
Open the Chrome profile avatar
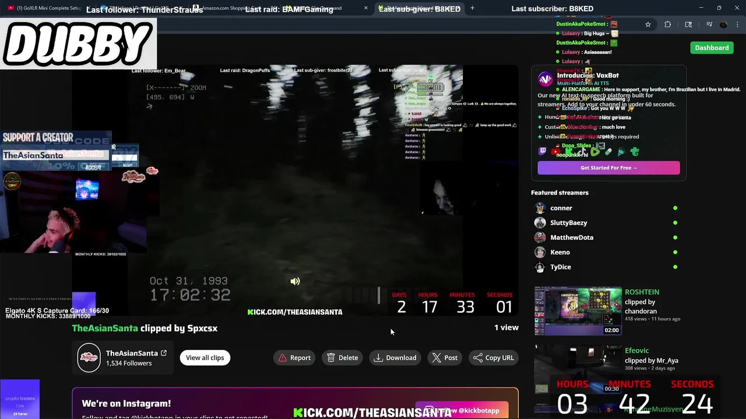723,24
